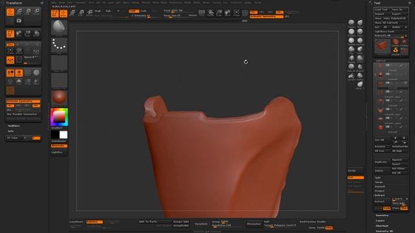Select the Draw mode button in Transform palette
The image size is (415, 233).
click(10, 12)
